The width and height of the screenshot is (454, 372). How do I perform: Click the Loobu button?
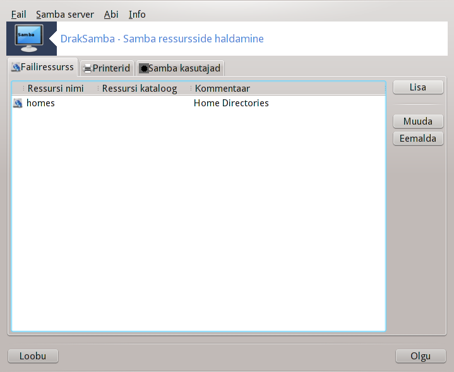33,356
